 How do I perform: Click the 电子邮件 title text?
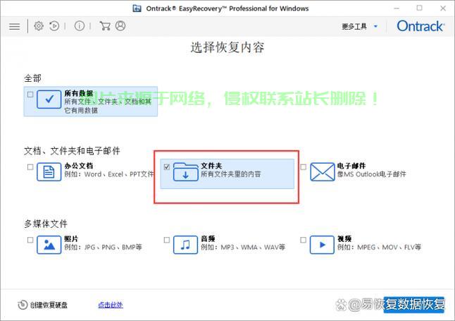tap(351, 166)
